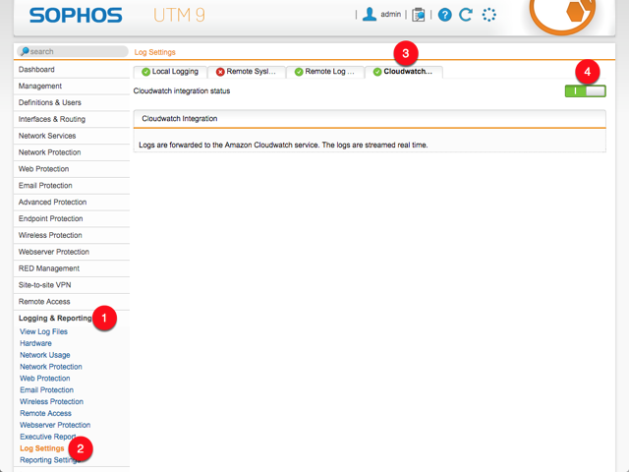
Task: Open Hardware reporting link
Action: pos(35,343)
